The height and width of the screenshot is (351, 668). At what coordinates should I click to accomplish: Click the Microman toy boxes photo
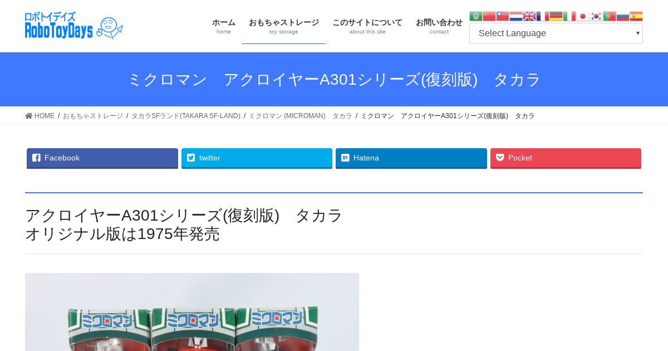[192, 312]
